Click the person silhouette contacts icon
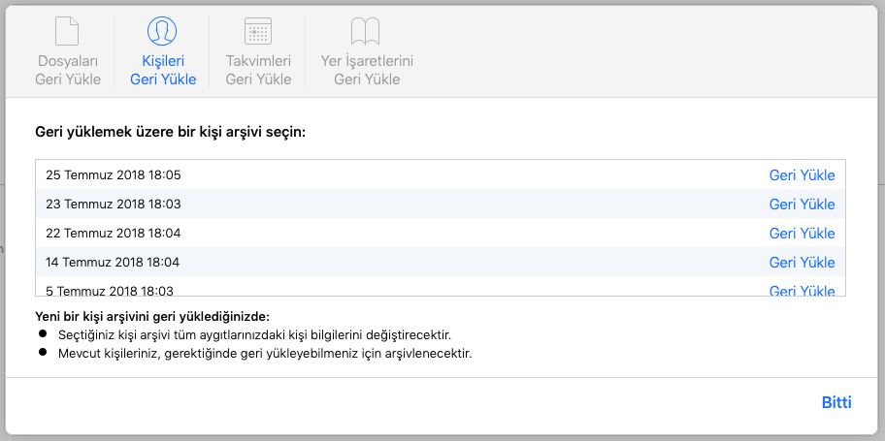 [163, 32]
